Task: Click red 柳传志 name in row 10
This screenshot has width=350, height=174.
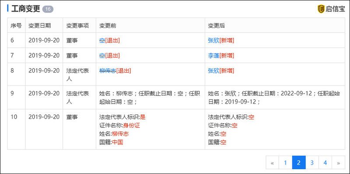Action: [120, 134]
